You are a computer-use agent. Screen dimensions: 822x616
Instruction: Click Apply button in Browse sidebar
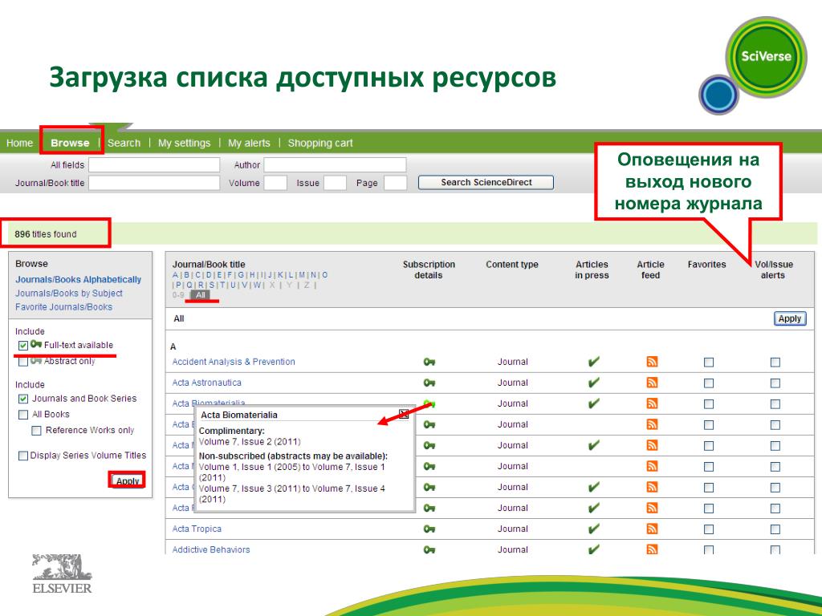pos(128,481)
